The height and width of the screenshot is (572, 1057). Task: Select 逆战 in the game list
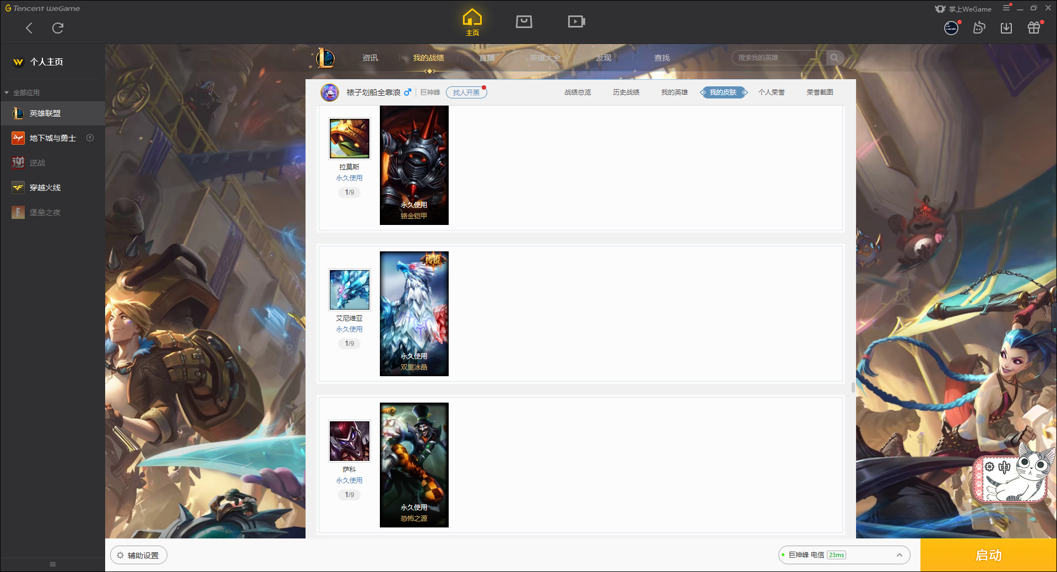tap(52, 163)
